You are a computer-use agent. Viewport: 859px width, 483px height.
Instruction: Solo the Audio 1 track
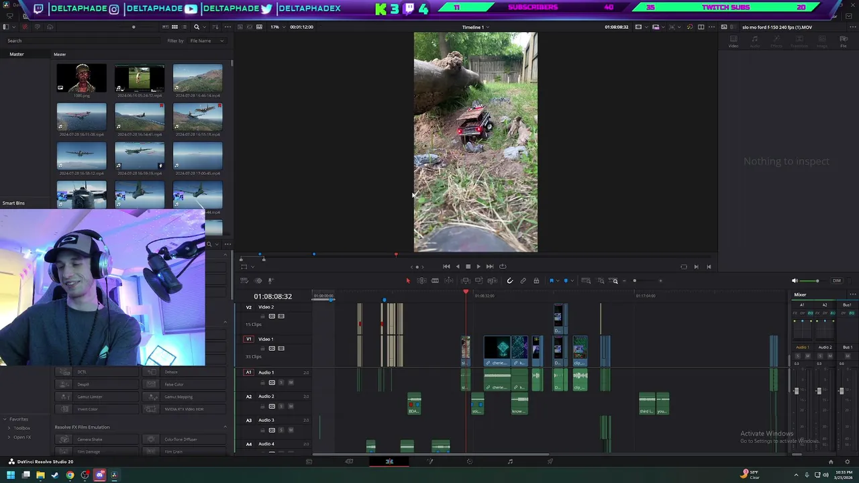tap(281, 382)
